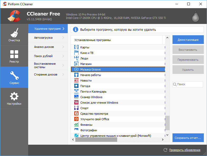The height and width of the screenshot is (156, 207).
Task: Click the Улучшите свой Office icon
Action: [76, 119]
